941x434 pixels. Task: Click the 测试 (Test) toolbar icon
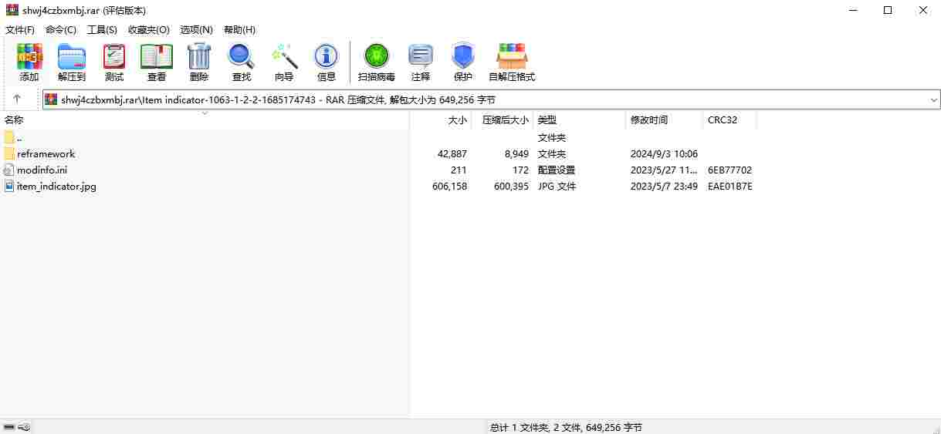click(114, 56)
